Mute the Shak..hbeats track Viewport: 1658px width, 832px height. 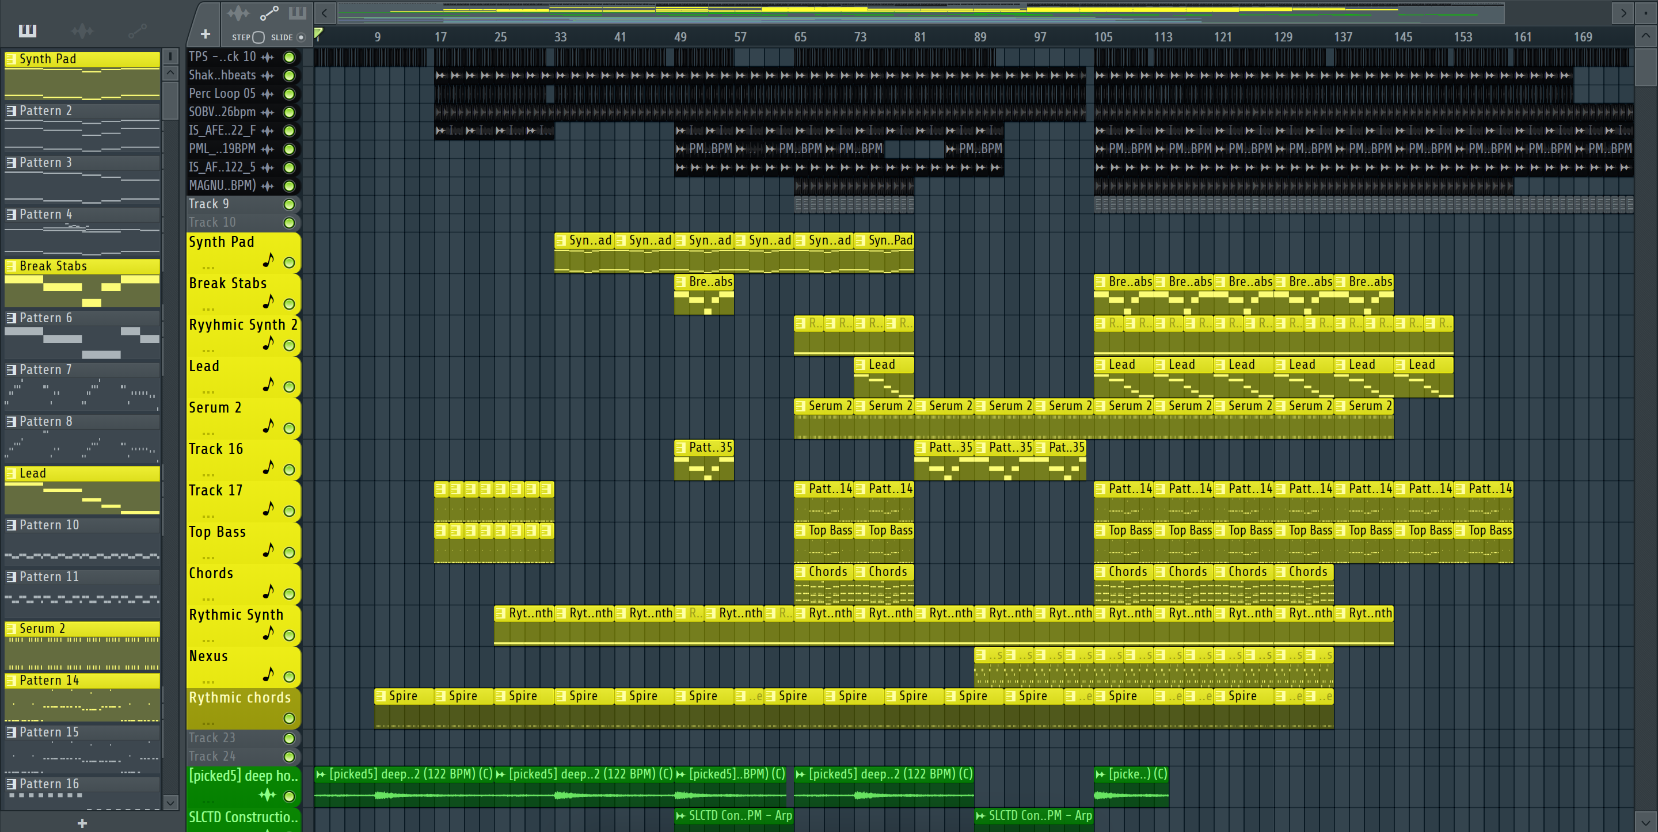point(290,75)
